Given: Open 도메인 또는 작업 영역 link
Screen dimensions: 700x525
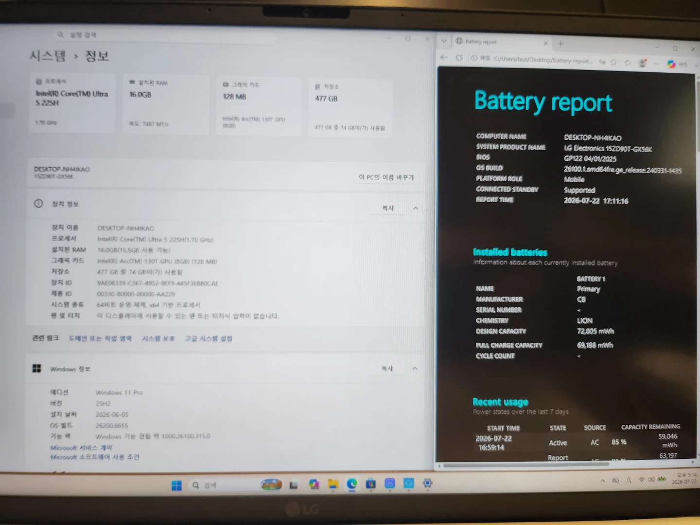Looking at the screenshot, I should pyautogui.click(x=100, y=338).
